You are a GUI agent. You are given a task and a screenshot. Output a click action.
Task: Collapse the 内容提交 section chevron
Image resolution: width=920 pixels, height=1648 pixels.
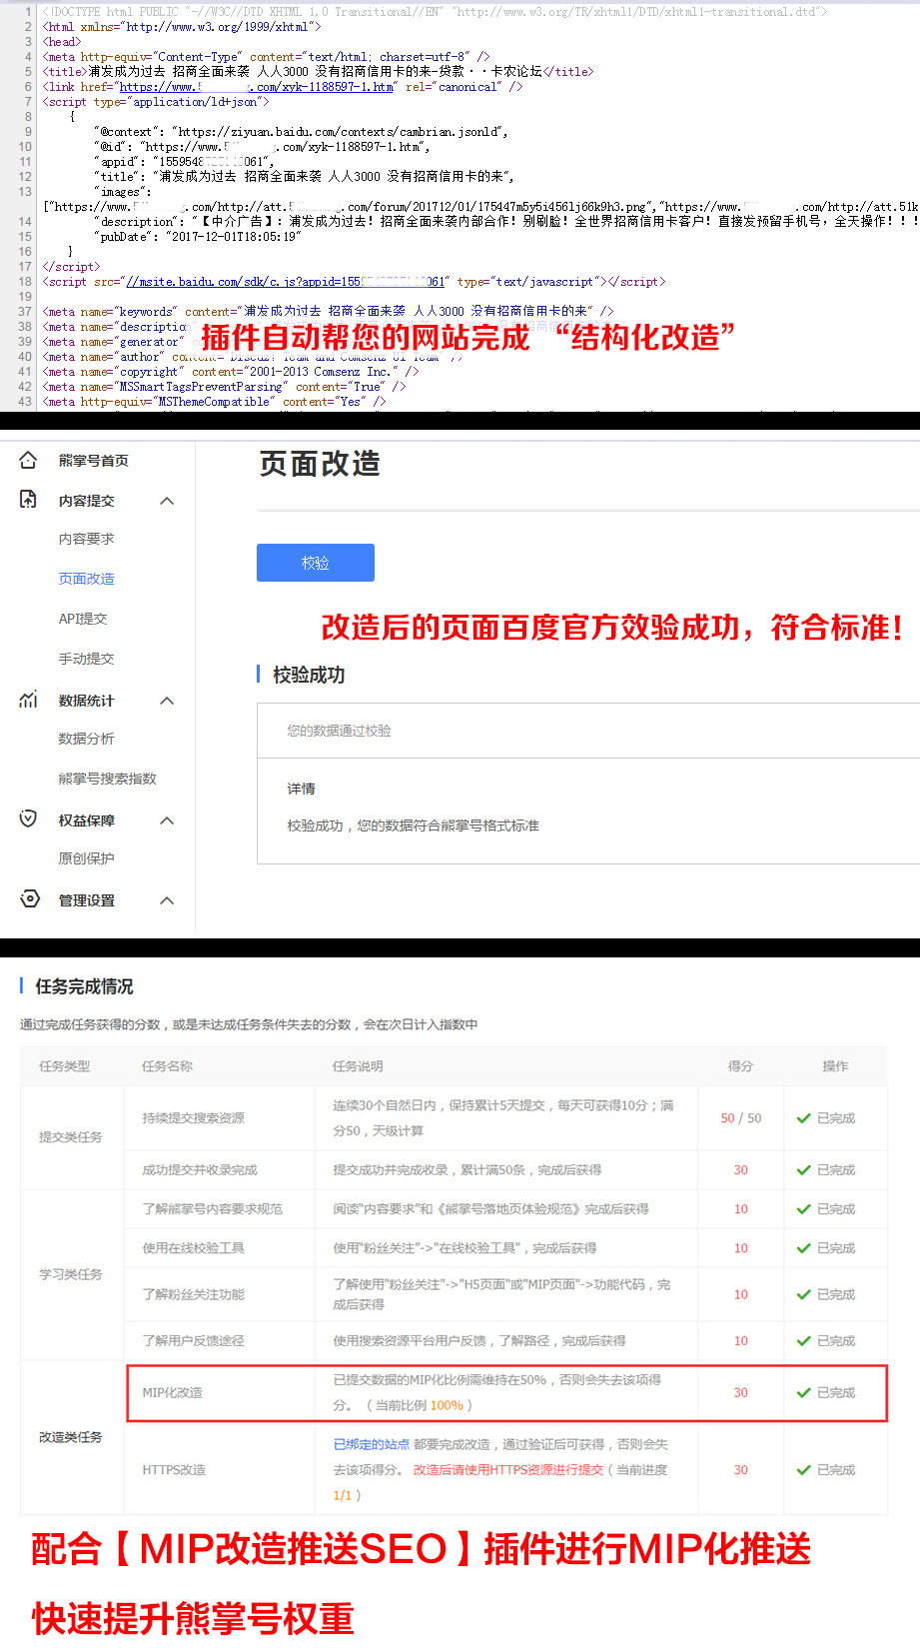tap(167, 501)
